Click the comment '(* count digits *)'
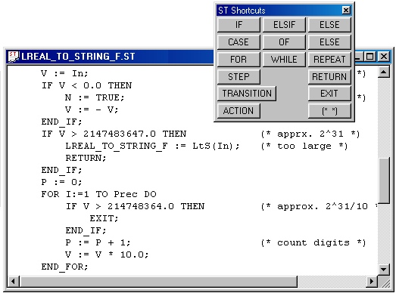 tap(313, 242)
